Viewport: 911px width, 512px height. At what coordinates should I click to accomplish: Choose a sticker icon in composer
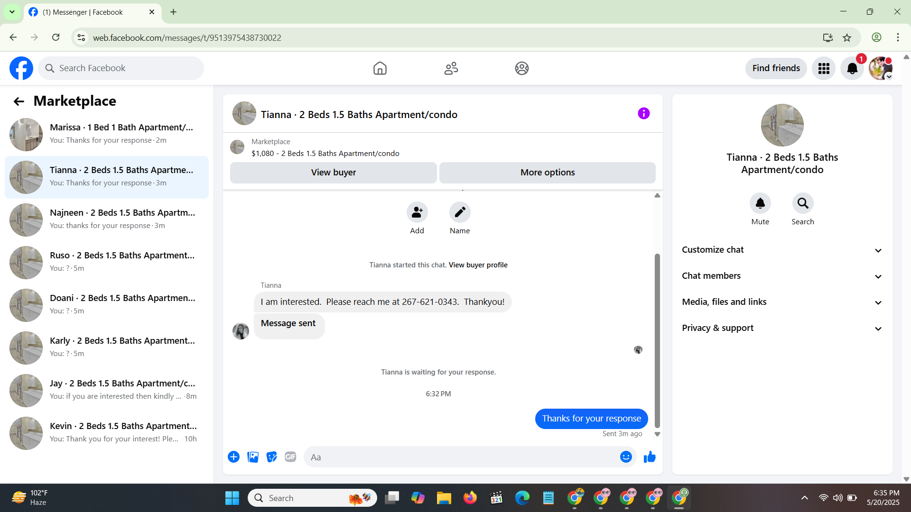[x=271, y=457]
